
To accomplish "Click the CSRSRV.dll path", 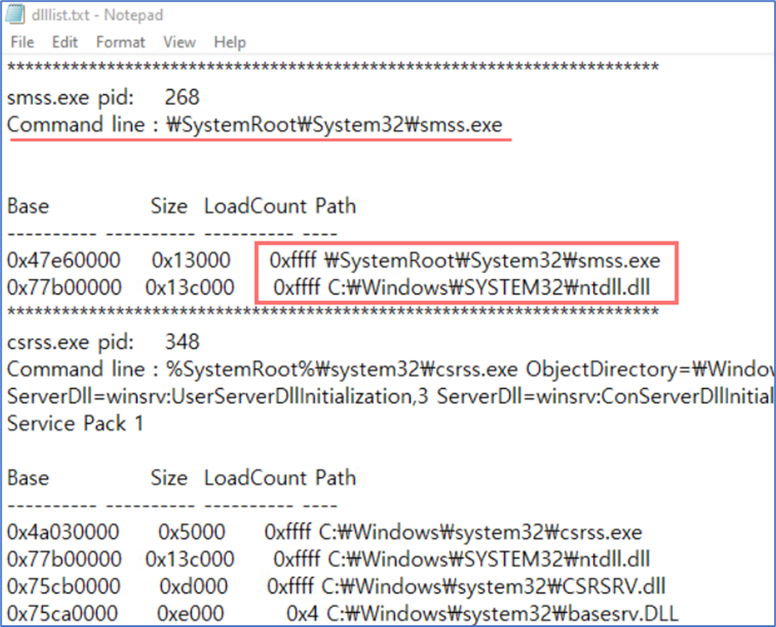I will pyautogui.click(x=493, y=586).
